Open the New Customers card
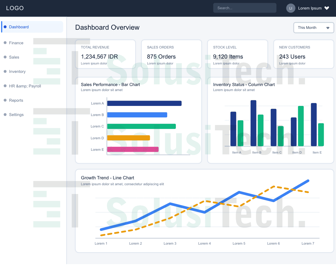 [304, 54]
